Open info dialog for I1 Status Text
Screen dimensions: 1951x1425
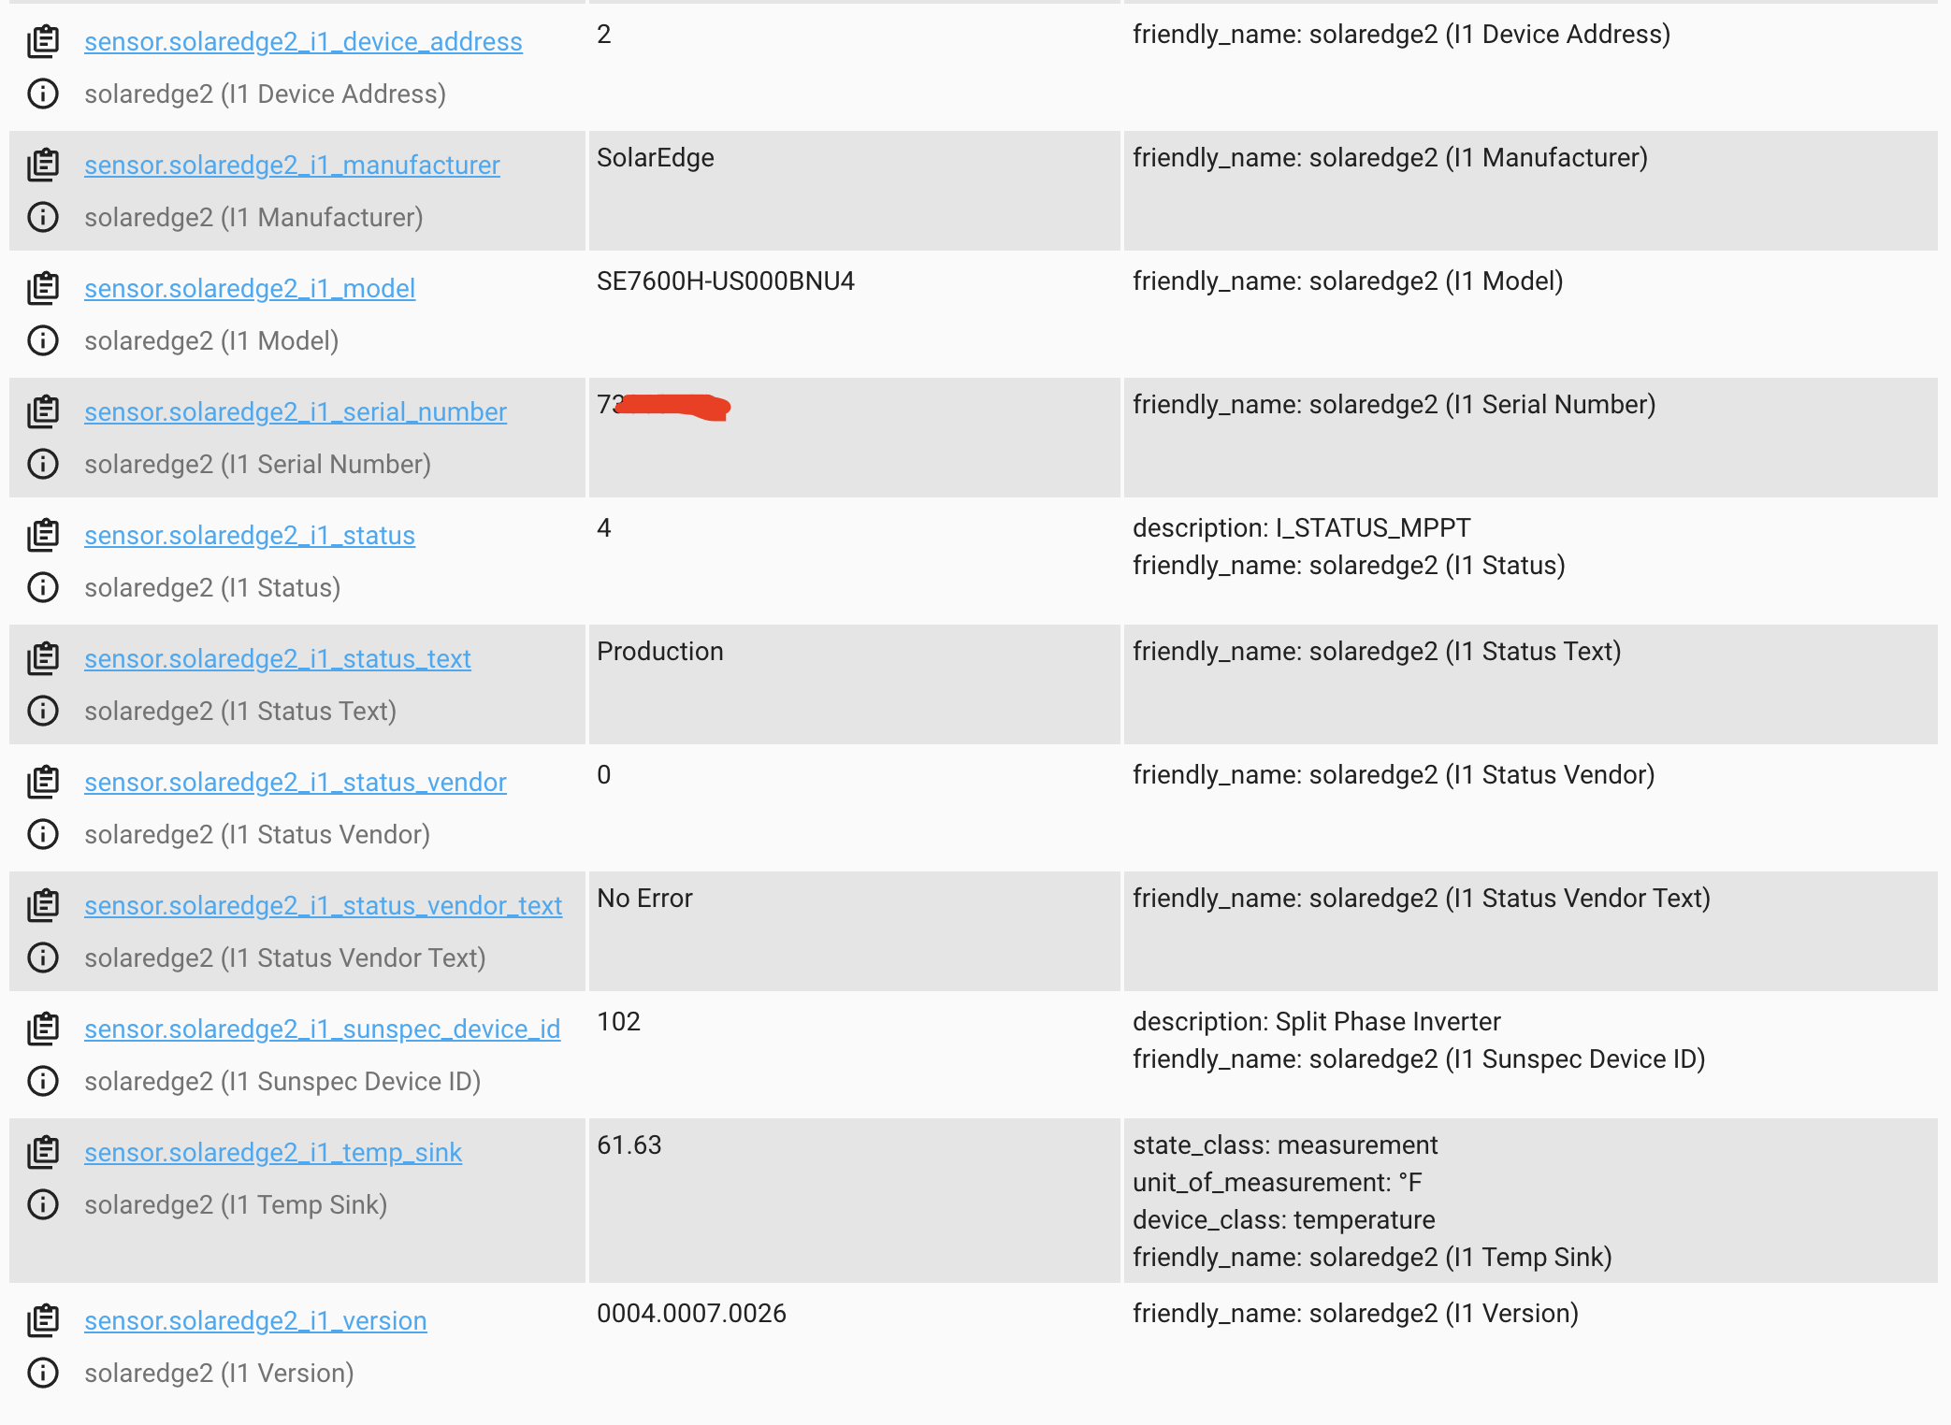point(43,711)
